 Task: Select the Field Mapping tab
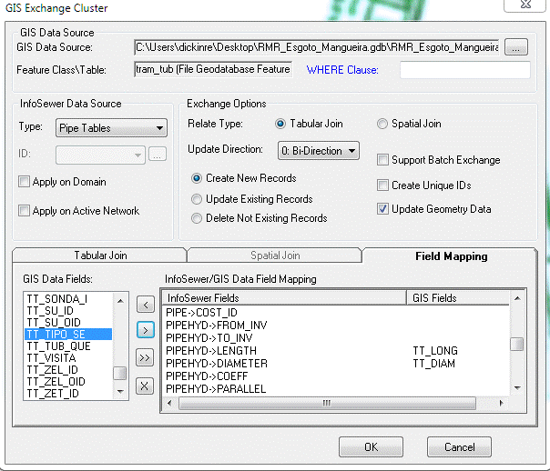pos(451,256)
